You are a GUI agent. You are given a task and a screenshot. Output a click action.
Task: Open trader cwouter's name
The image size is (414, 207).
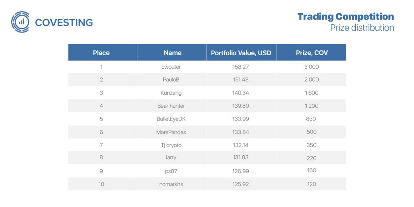pos(171,67)
